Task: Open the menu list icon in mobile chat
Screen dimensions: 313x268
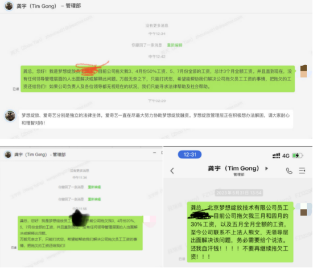Action: pos(302,170)
